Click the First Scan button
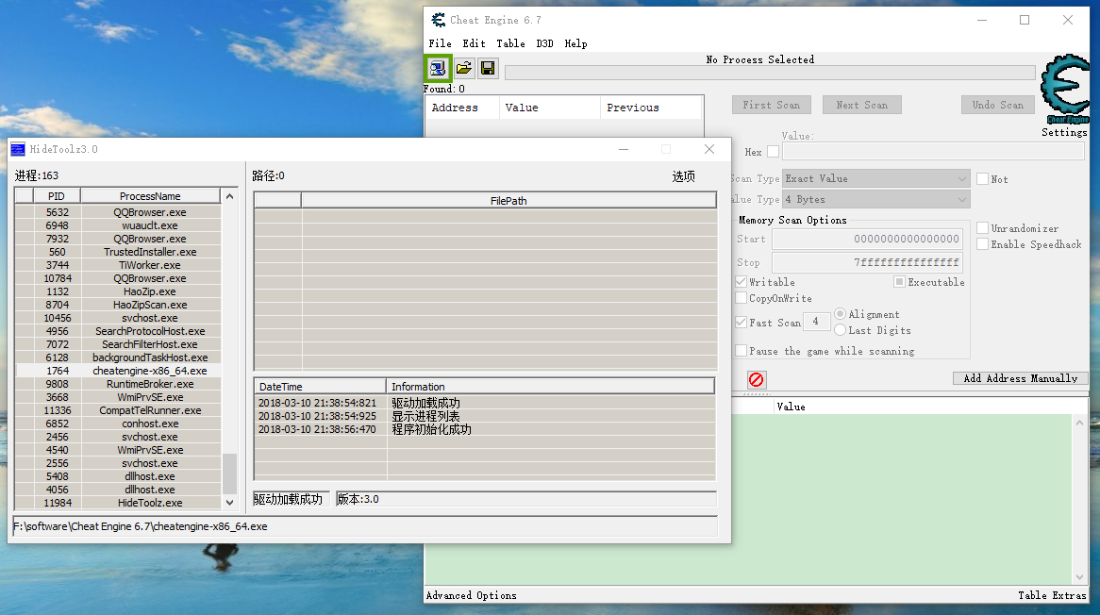Viewport: 1100px width, 615px height. (x=772, y=106)
